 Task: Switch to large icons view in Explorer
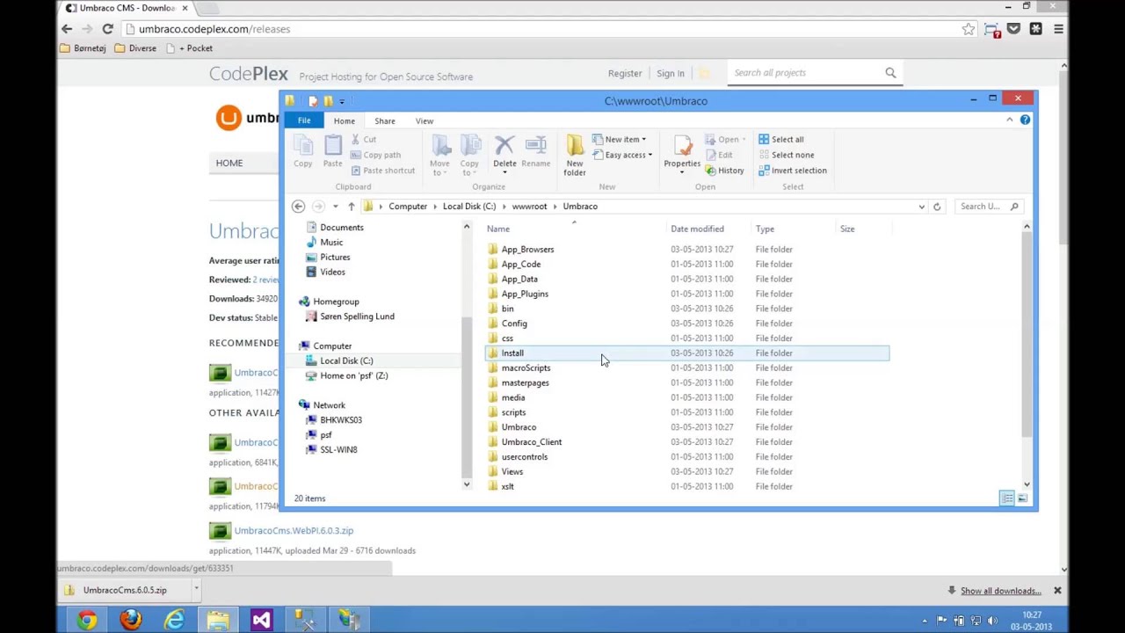point(1022,498)
